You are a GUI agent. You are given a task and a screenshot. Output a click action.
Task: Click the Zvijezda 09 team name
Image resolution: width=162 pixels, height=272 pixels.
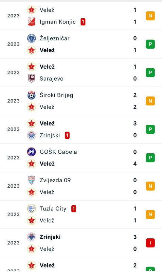tap(55, 180)
